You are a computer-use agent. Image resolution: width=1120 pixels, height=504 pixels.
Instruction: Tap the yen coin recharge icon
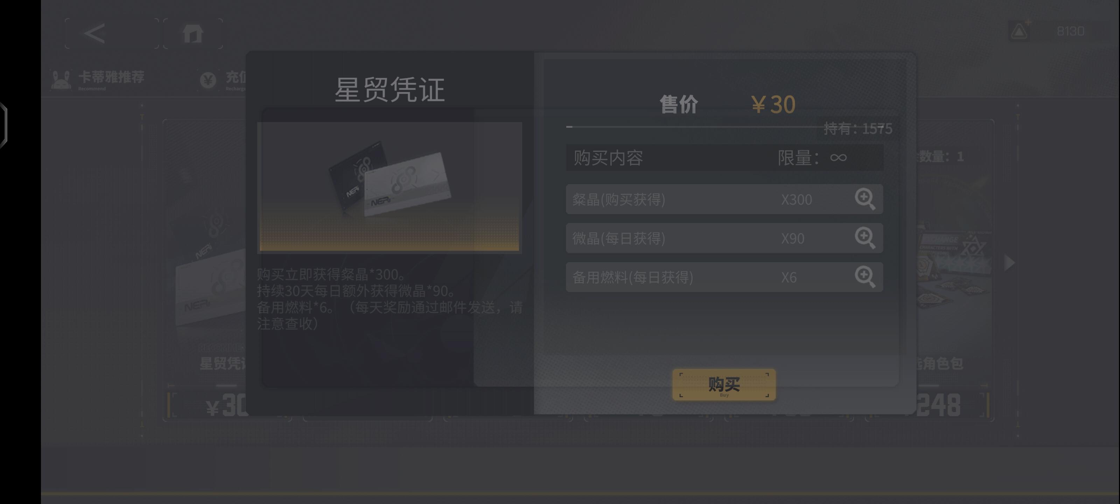[208, 79]
